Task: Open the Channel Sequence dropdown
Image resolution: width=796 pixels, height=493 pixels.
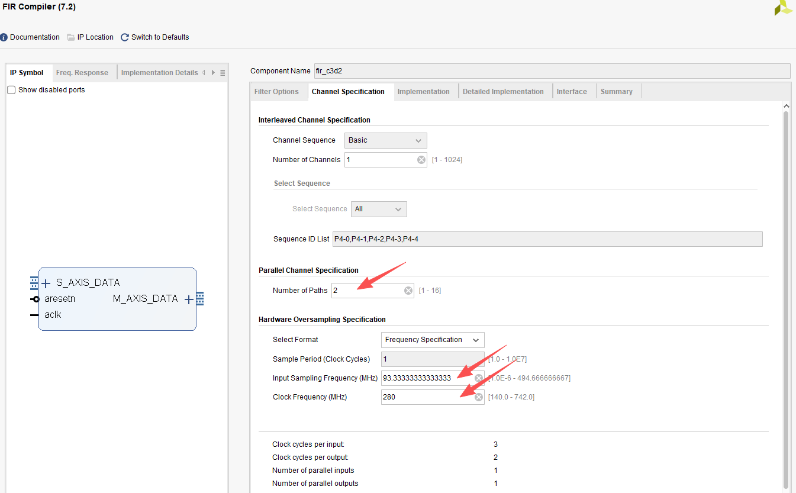Action: click(x=385, y=141)
